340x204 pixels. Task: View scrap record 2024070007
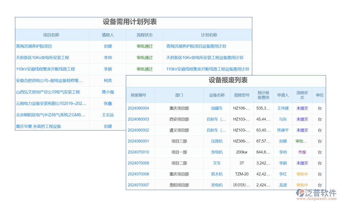pos(138,185)
